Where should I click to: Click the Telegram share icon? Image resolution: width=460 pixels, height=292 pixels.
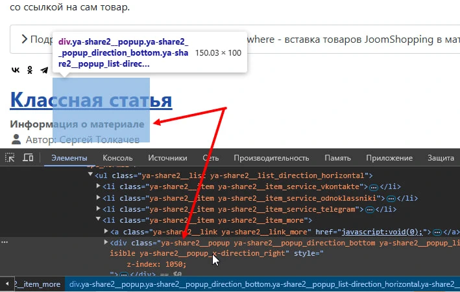pyautogui.click(x=44, y=71)
